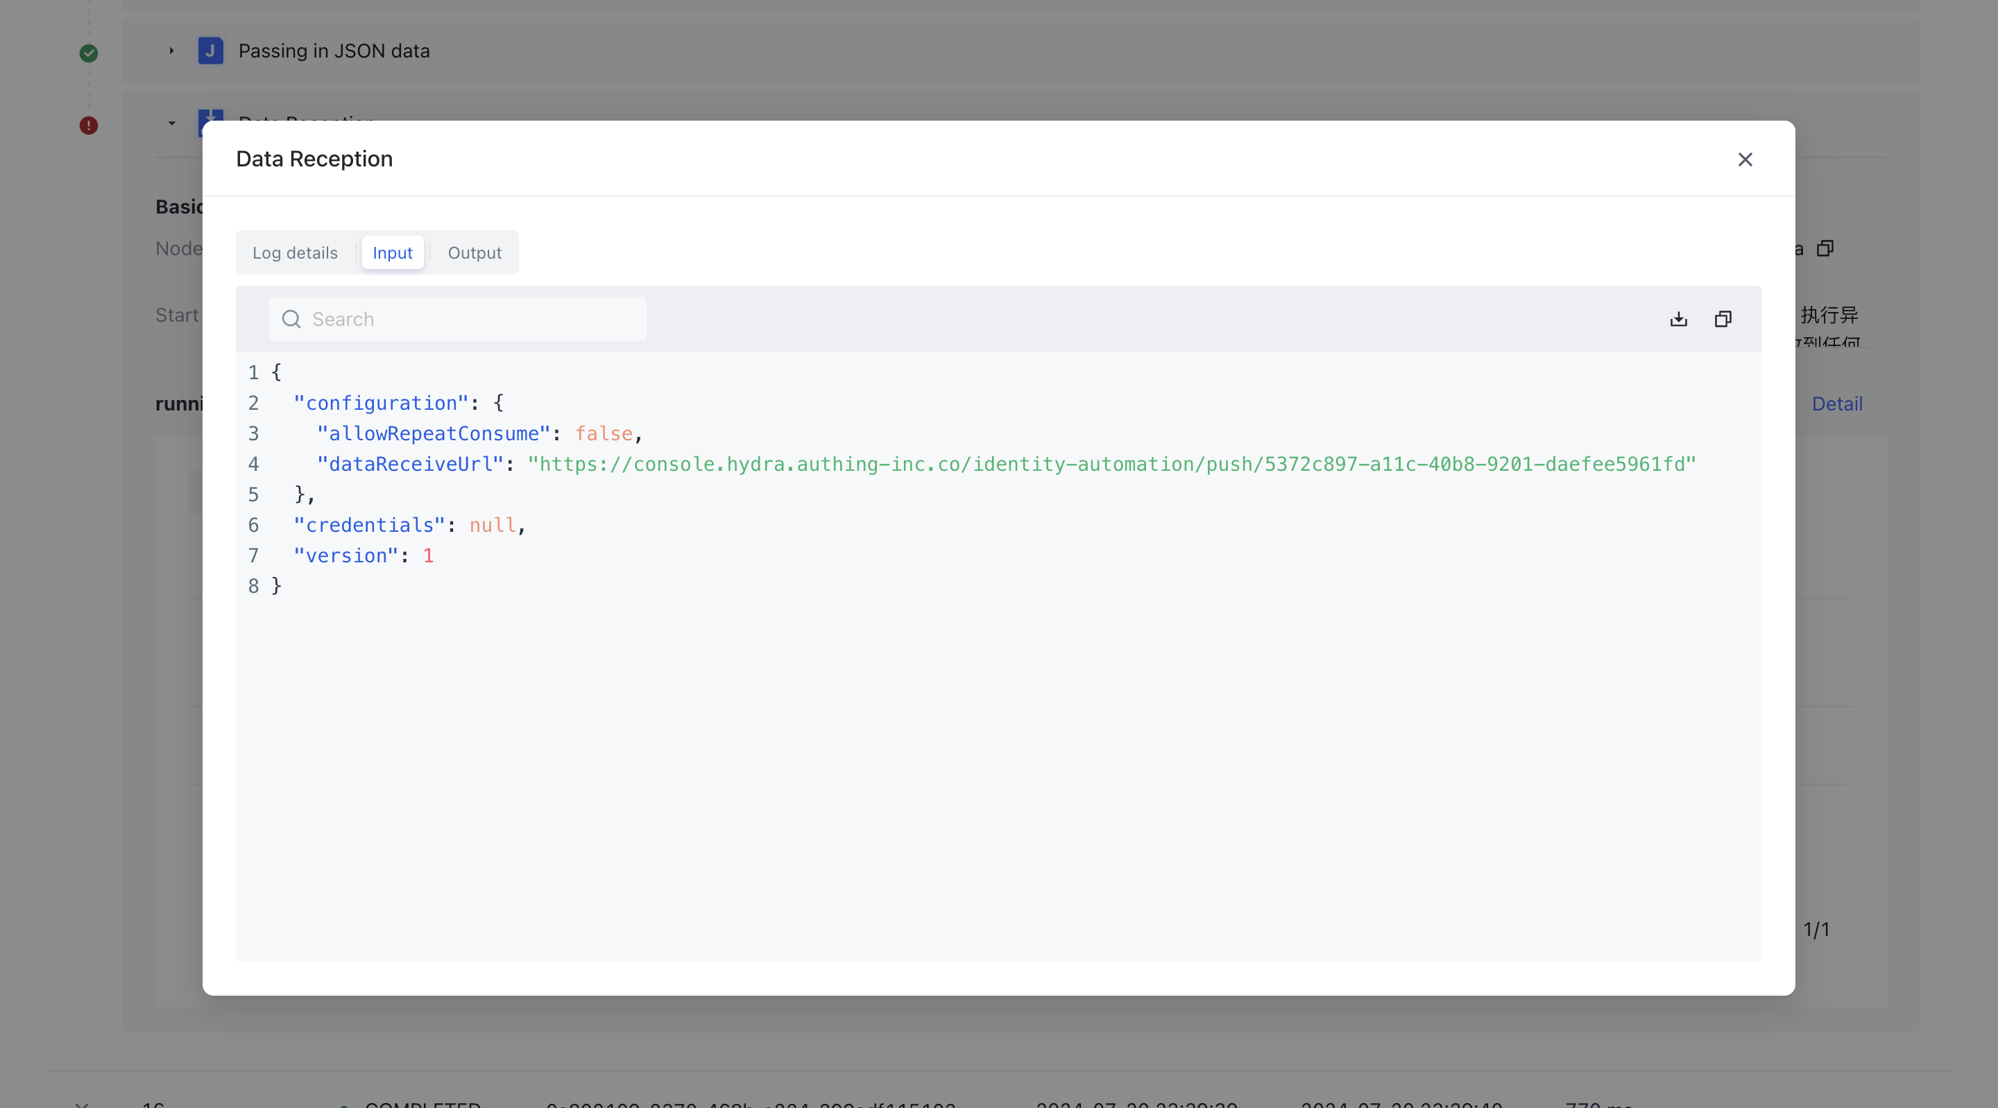
Task: Click the red error status icon
Action: coord(88,125)
